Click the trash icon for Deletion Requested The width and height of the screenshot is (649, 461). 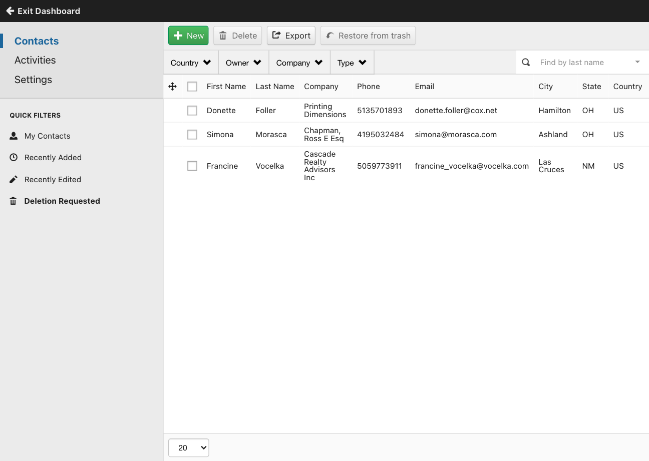click(14, 201)
